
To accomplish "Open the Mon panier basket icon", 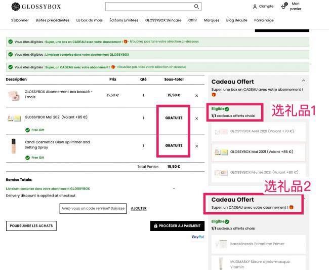I will (284, 6).
